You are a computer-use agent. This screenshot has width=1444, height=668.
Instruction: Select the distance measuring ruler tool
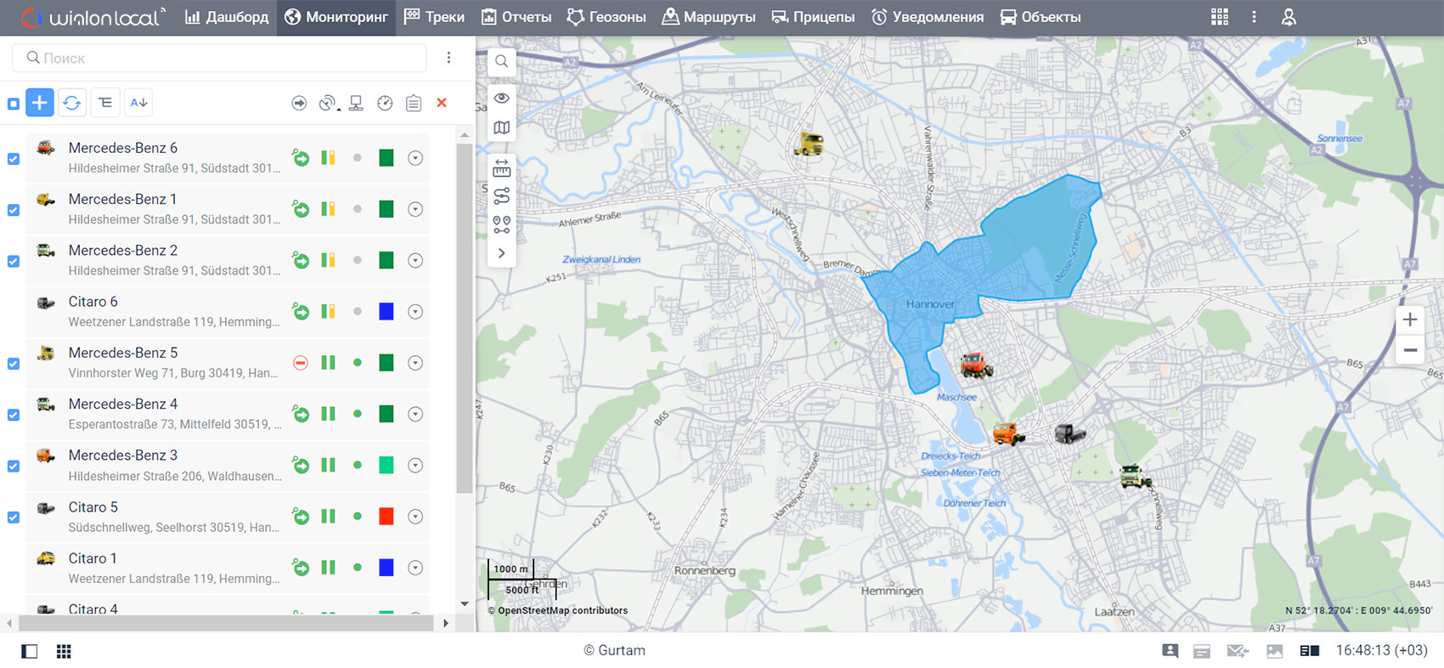(x=502, y=168)
